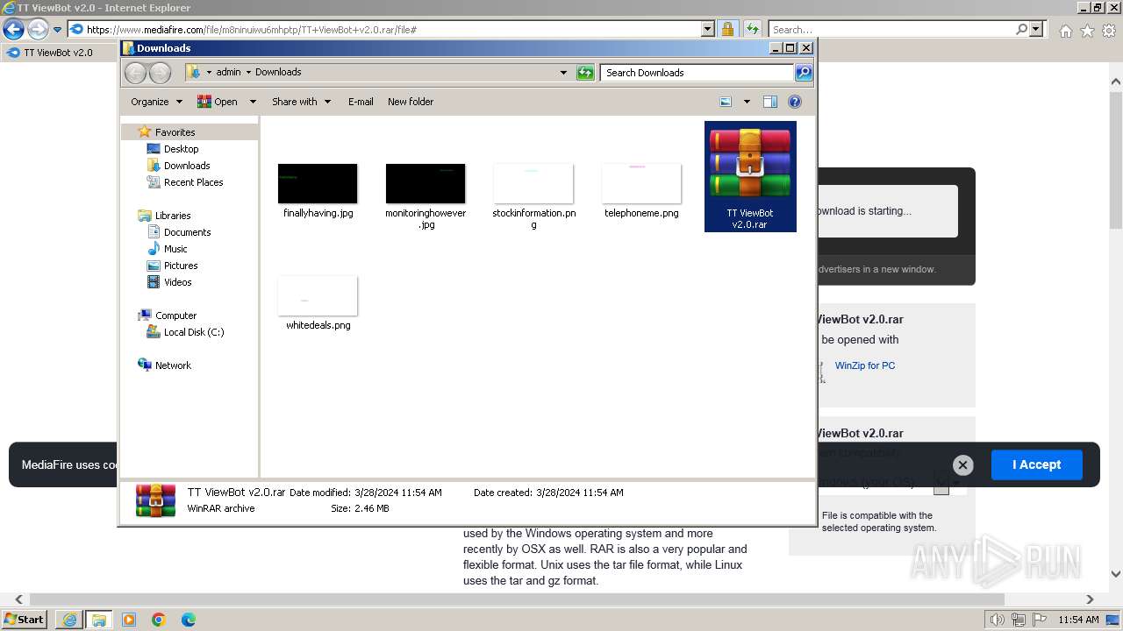Click E-mail in Explorer toolbar
The width and height of the screenshot is (1123, 631).
[361, 102]
